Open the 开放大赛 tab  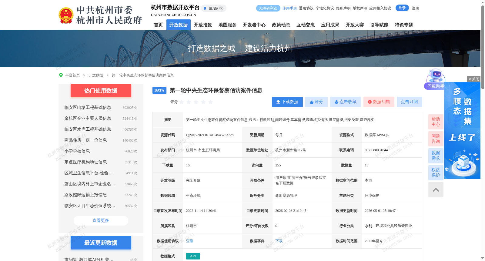[x=355, y=25]
